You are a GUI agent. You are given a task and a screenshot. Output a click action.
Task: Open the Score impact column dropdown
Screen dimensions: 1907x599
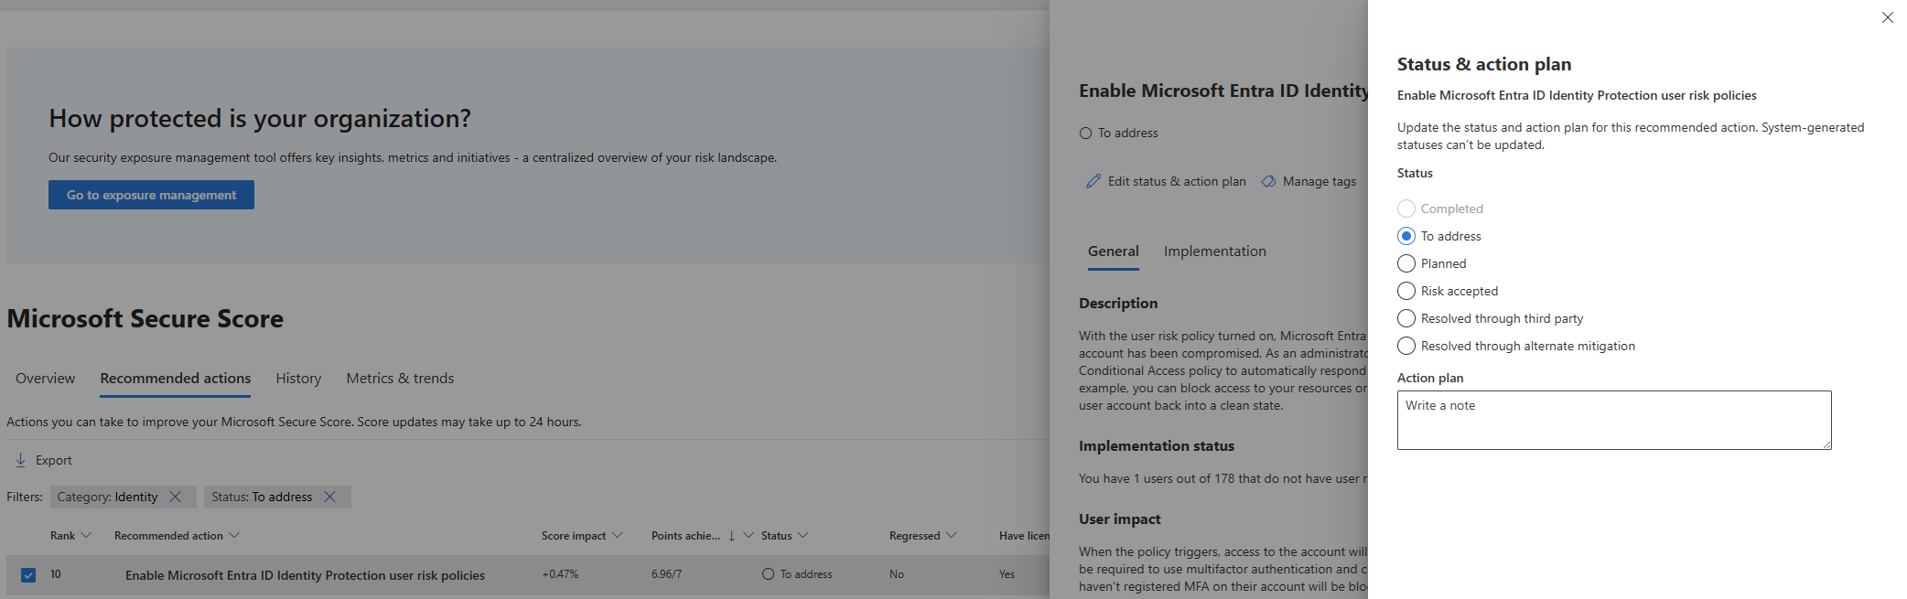pyautogui.click(x=617, y=535)
